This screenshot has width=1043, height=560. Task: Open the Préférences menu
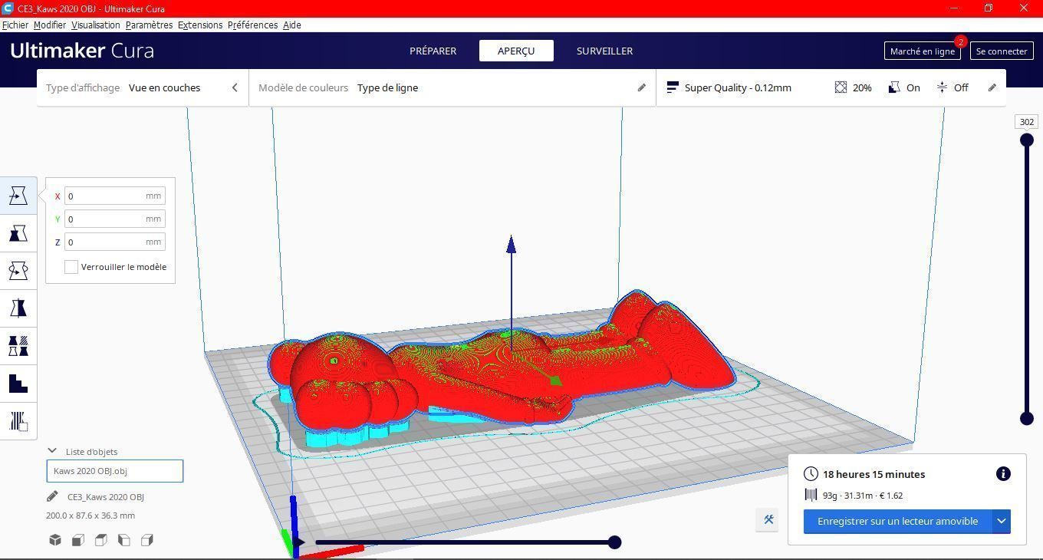[252, 25]
